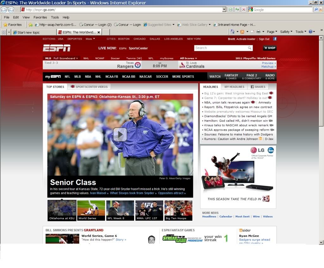Screen dimensions: 324x268
Task: Click the page scrollbar down arrow
Action: tap(321, 242)
